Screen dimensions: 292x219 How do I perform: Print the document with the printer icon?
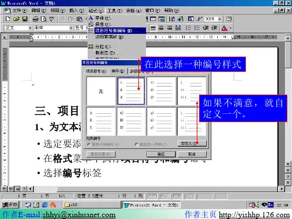[x=36, y=19]
